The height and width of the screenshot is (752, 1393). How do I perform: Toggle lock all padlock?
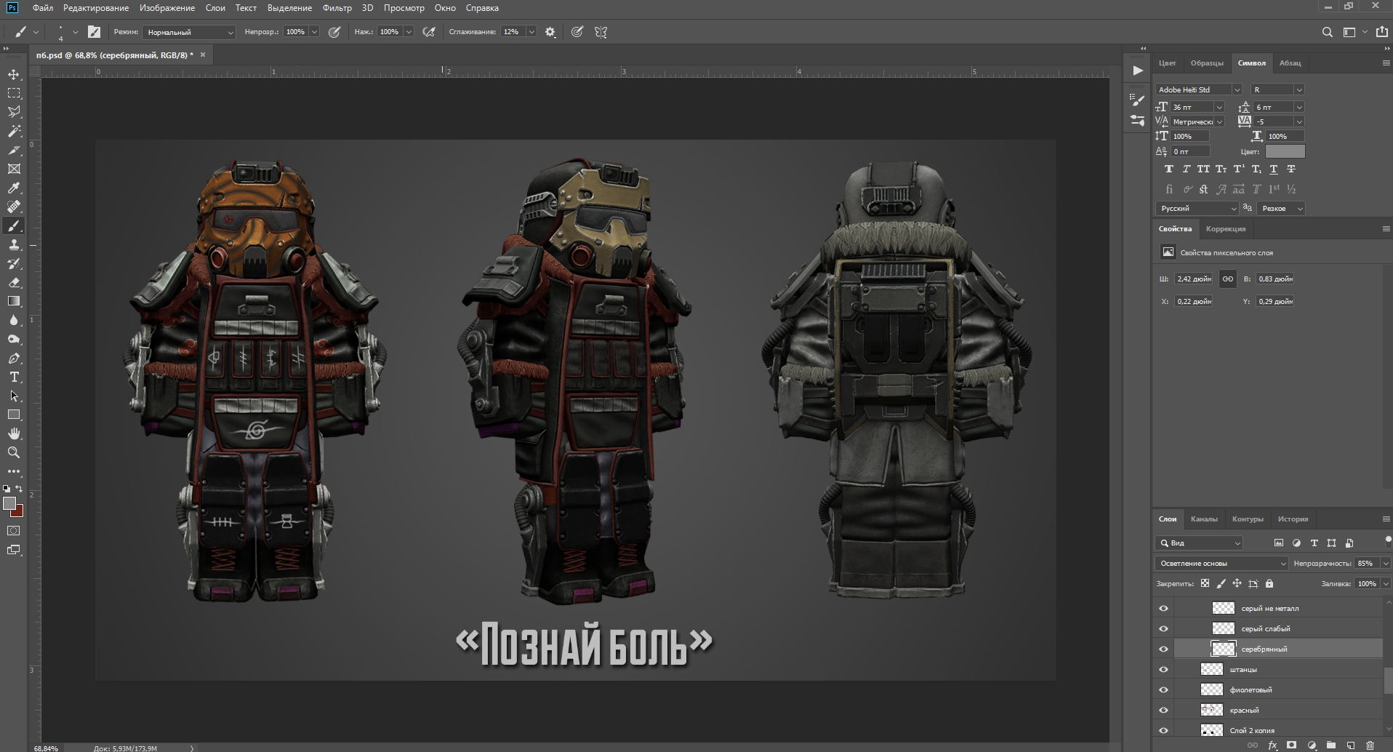tap(1269, 583)
